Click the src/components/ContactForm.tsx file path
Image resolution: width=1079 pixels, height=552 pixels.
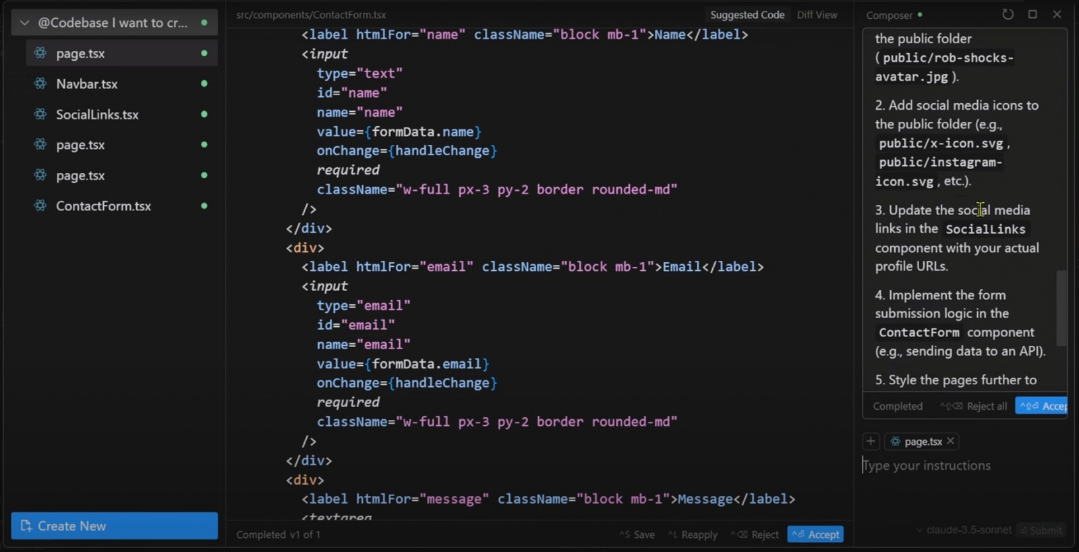pos(311,15)
